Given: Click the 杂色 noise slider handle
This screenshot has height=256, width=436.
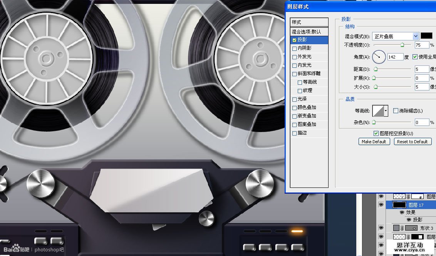Looking at the screenshot, I should (374, 122).
